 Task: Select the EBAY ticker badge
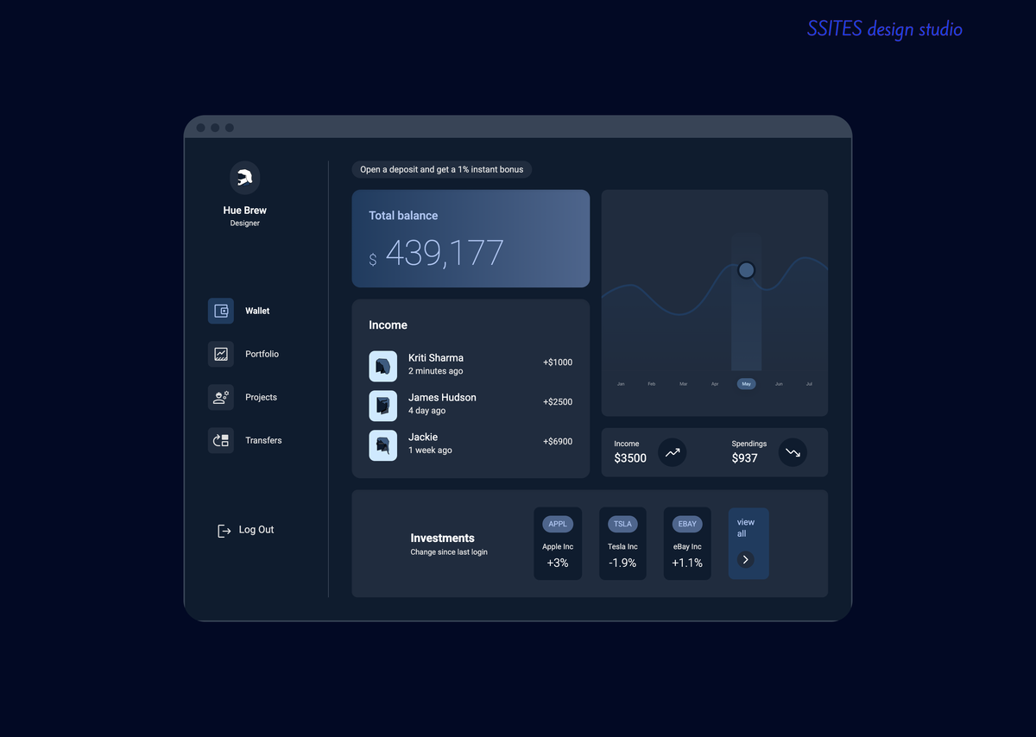pyautogui.click(x=687, y=524)
